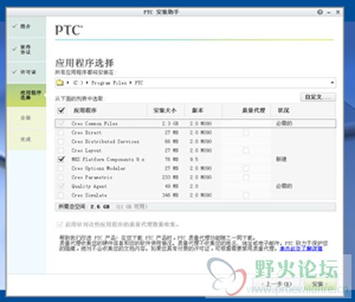
Task: Enable quality agent for Creo Layout
Action: point(246,151)
